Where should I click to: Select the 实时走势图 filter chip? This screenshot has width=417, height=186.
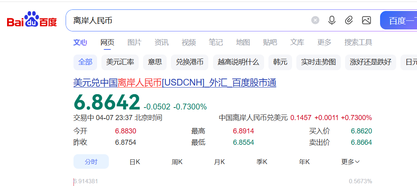pos(318,62)
